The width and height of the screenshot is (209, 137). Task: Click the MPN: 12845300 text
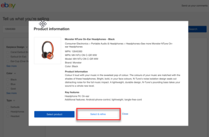point(74,52)
